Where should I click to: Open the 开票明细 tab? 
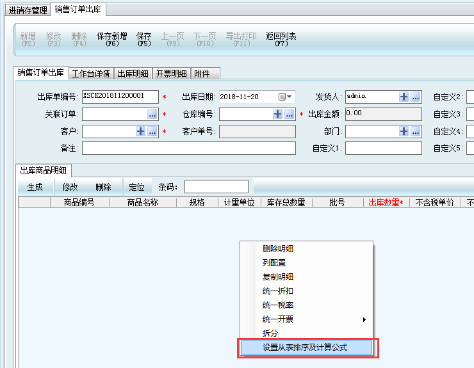[171, 73]
